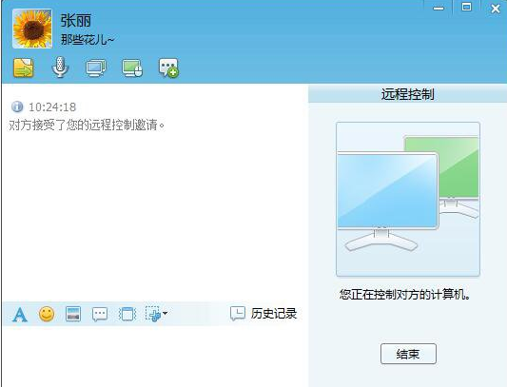Click the 结束 button to end remote control
Viewport: 507px width, 387px height.
point(408,354)
